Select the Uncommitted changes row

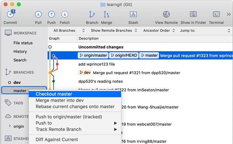[140, 47]
